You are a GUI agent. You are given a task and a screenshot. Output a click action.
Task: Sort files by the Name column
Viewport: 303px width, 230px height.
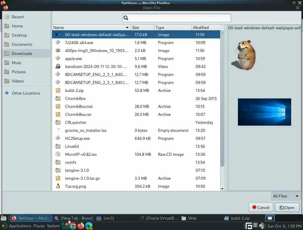click(91, 27)
